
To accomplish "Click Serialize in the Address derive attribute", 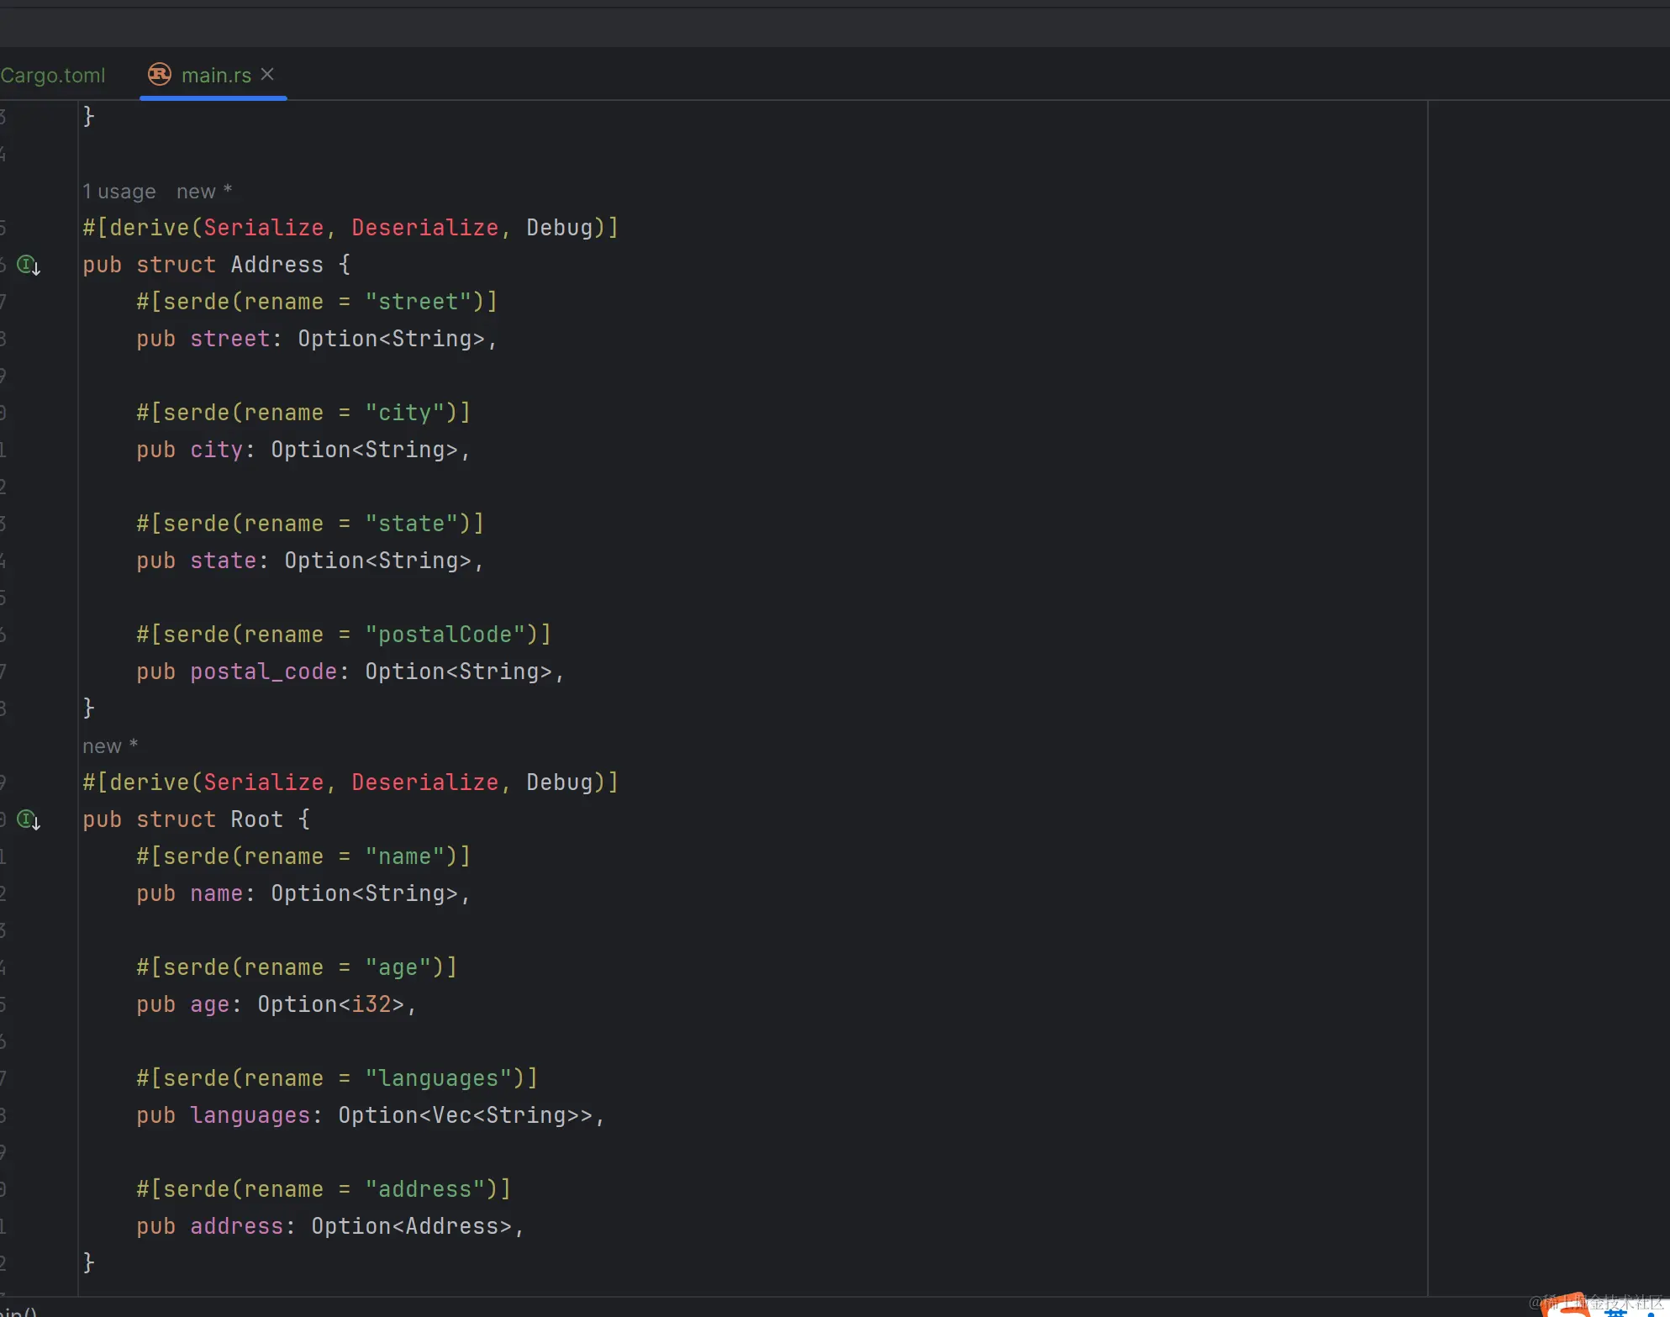I will 264,228.
